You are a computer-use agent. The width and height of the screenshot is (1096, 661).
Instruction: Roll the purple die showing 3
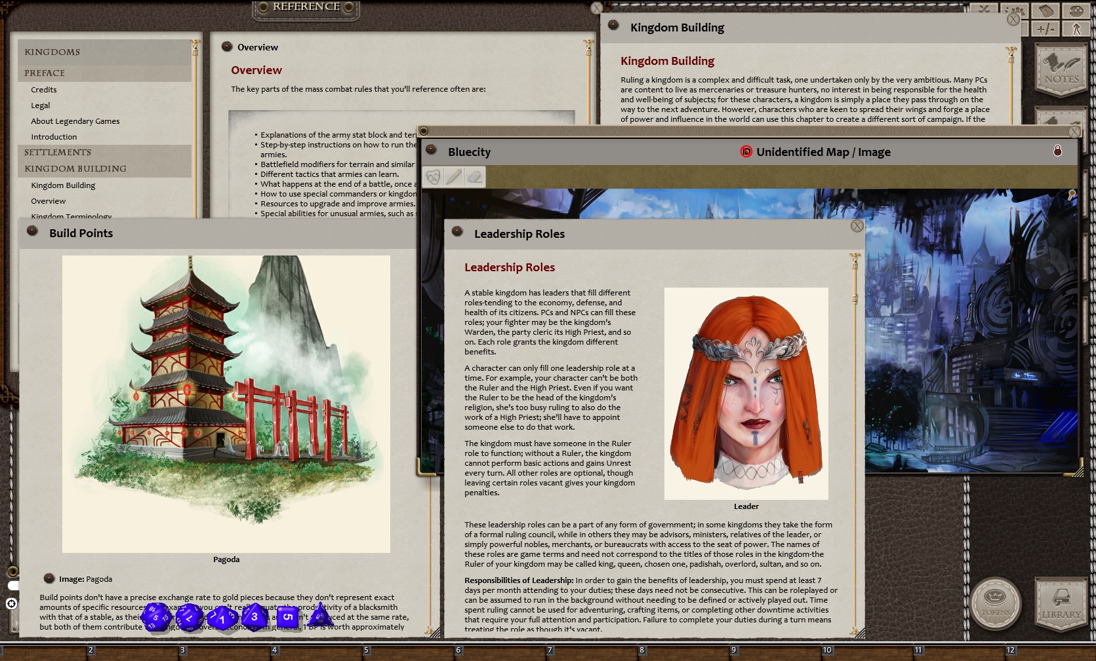(x=255, y=616)
